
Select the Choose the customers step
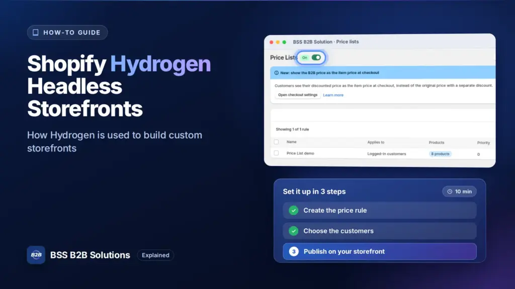380,231
